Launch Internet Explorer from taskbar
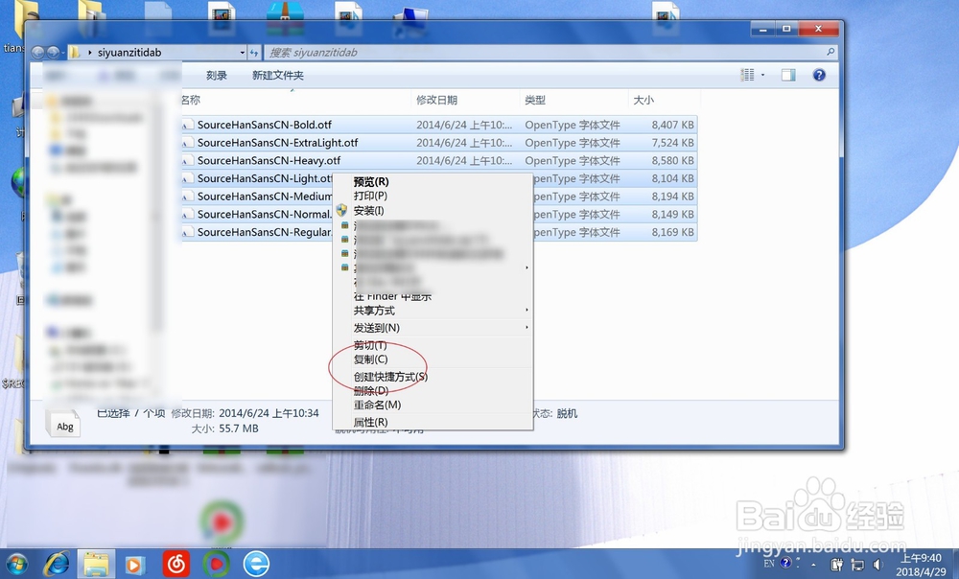The width and height of the screenshot is (959, 579). (x=57, y=564)
